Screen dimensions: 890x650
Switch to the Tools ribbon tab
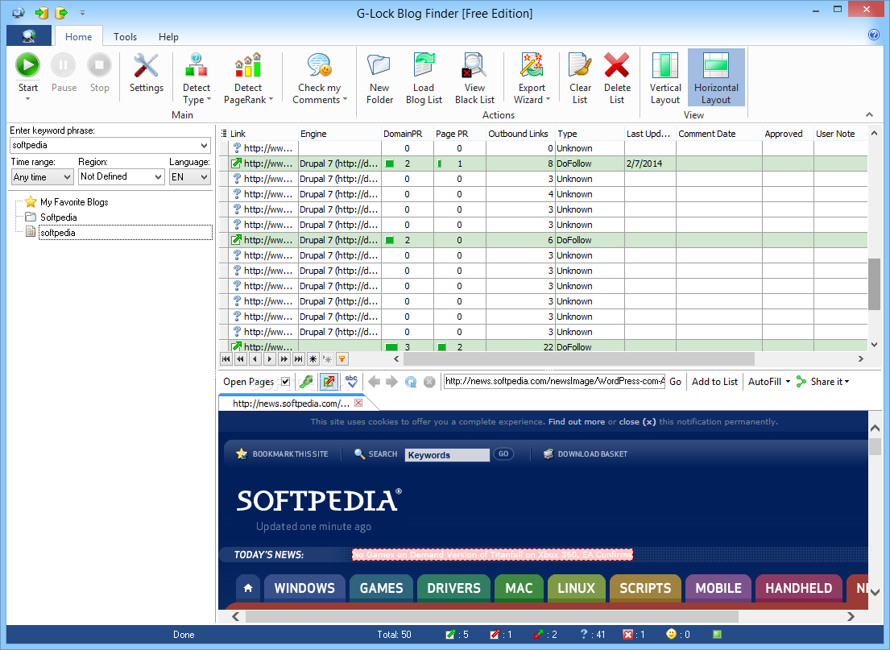(125, 37)
